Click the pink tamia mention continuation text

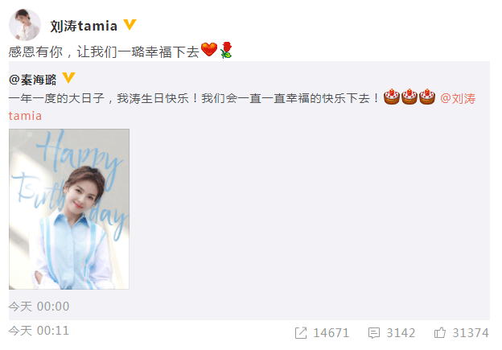(25, 116)
